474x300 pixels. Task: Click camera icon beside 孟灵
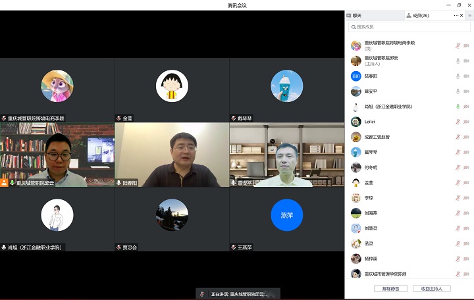pos(466,243)
